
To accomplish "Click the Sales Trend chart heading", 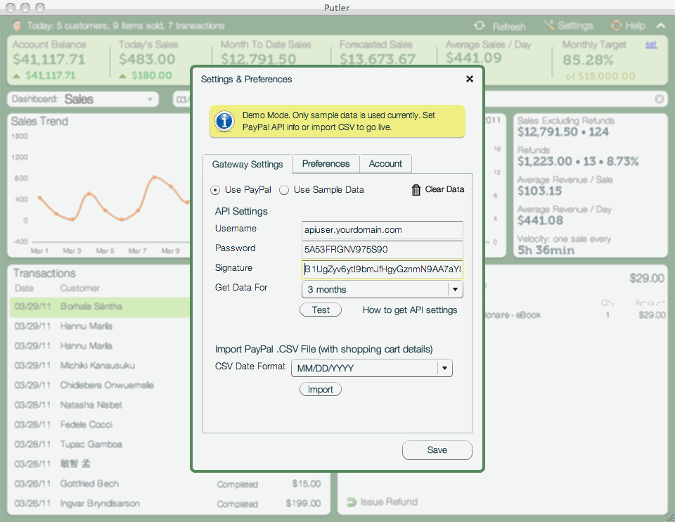I will [x=39, y=122].
